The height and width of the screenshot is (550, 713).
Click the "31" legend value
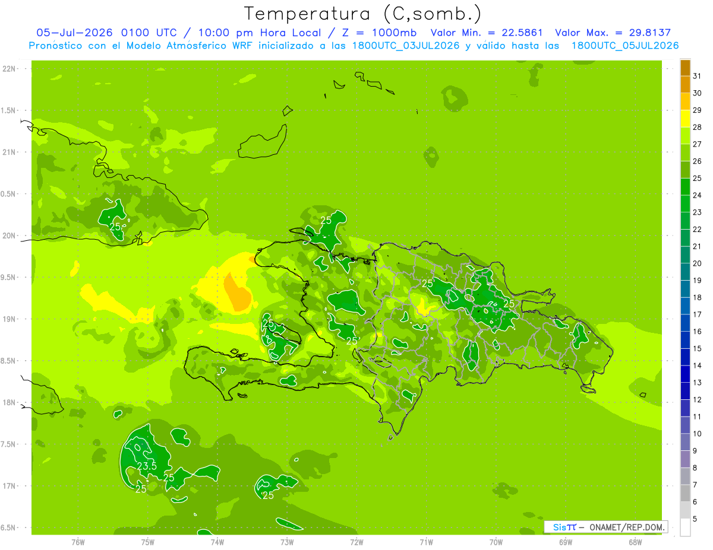698,76
